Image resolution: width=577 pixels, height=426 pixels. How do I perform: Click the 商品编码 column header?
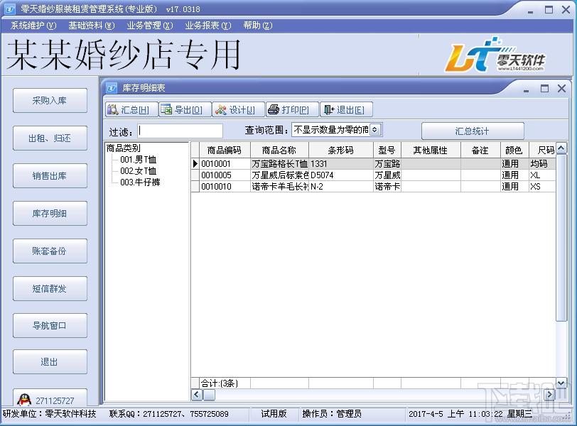225,150
